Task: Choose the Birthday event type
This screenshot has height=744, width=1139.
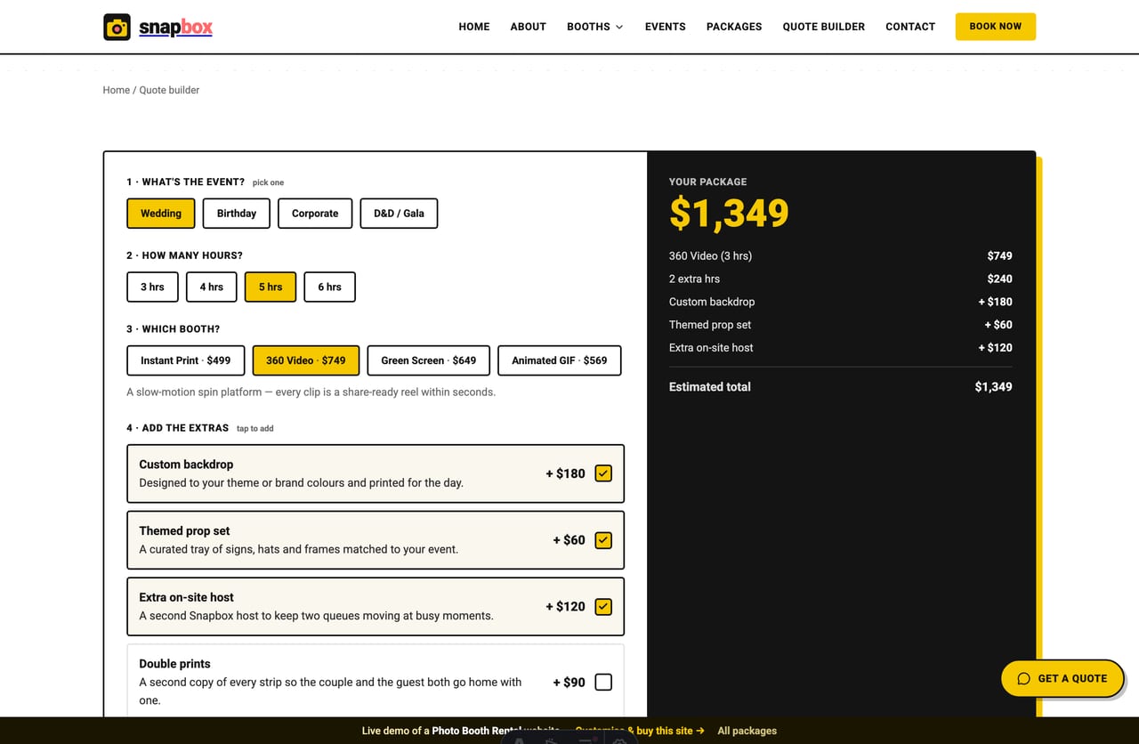Action: [x=237, y=214]
